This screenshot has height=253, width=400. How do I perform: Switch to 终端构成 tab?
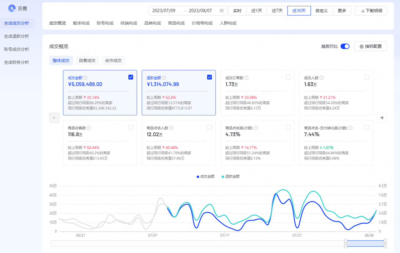click(x=129, y=23)
